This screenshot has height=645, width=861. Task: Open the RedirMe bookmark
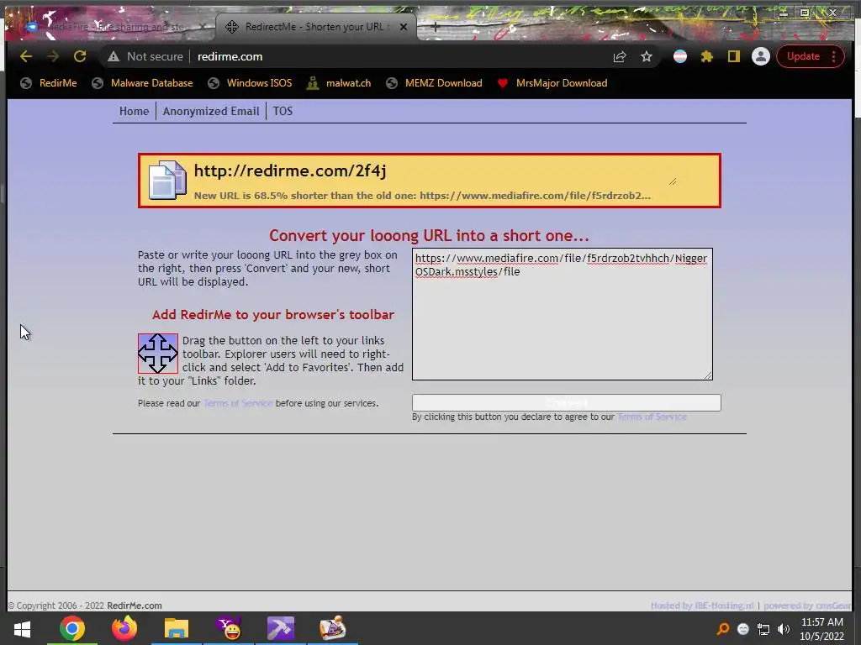click(x=48, y=83)
